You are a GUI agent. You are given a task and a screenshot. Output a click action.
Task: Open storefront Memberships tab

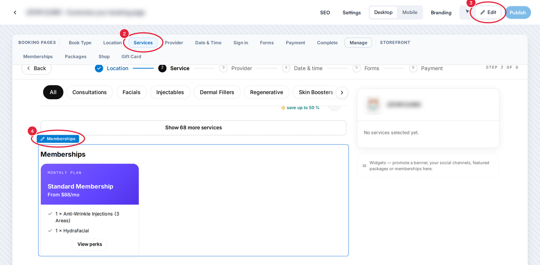click(x=38, y=57)
